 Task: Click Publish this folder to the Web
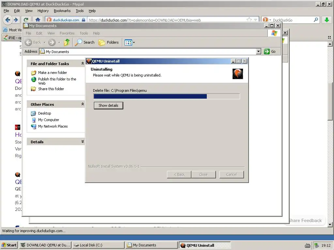pyautogui.click(x=57, y=81)
